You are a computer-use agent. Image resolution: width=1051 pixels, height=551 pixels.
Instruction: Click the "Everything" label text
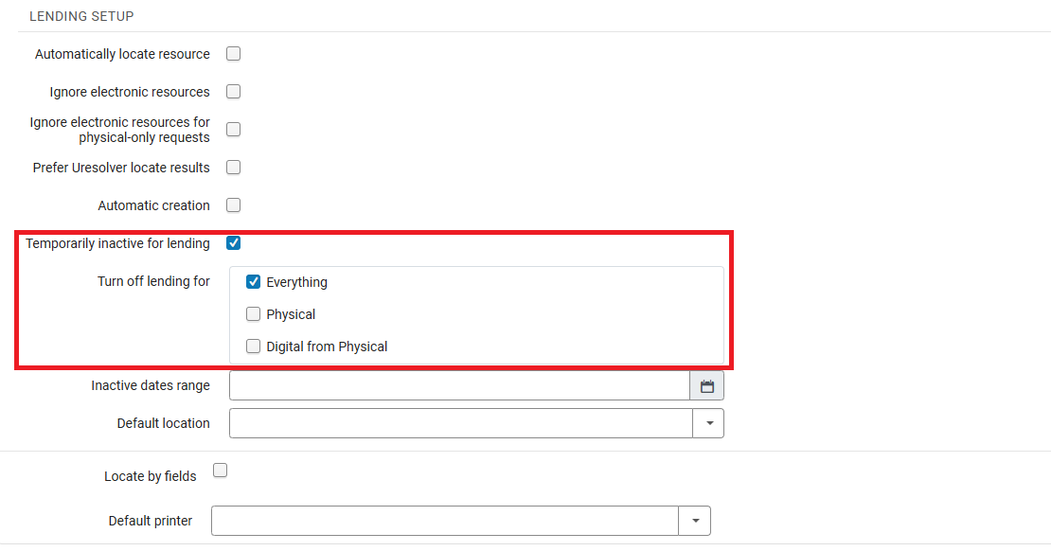point(296,282)
